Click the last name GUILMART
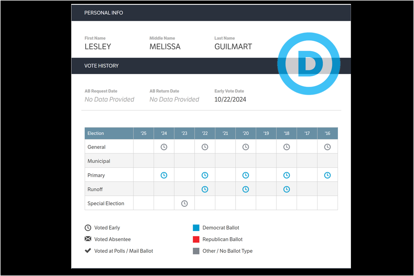The image size is (414, 276). (233, 47)
